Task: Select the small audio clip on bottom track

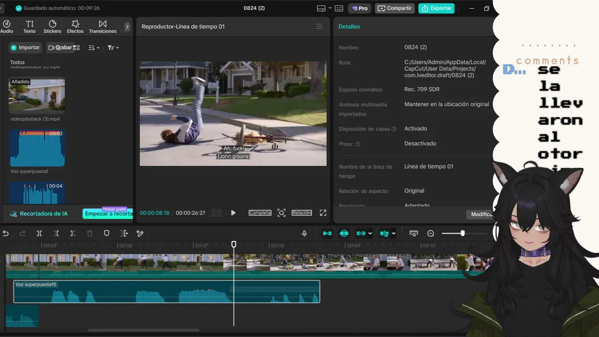Action: click(22, 316)
